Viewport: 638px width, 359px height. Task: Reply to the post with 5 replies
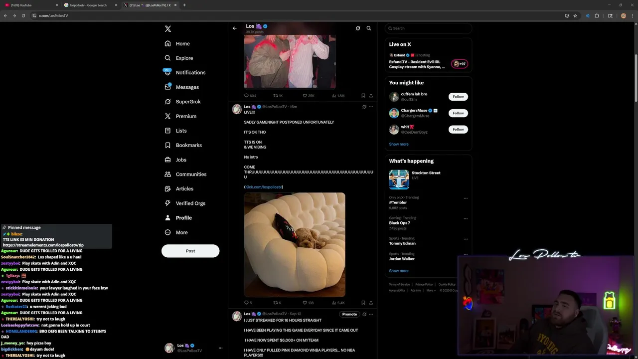(x=248, y=303)
